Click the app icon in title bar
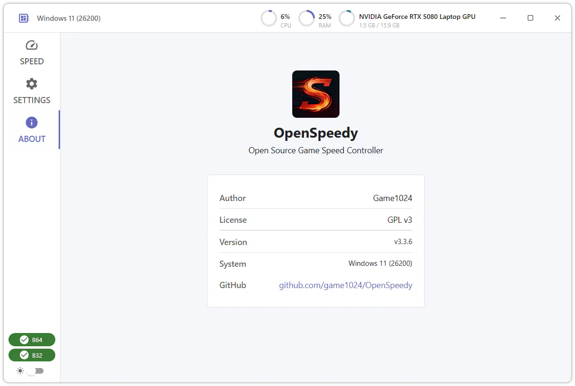Screen dimensions: 575x386 [24, 18]
